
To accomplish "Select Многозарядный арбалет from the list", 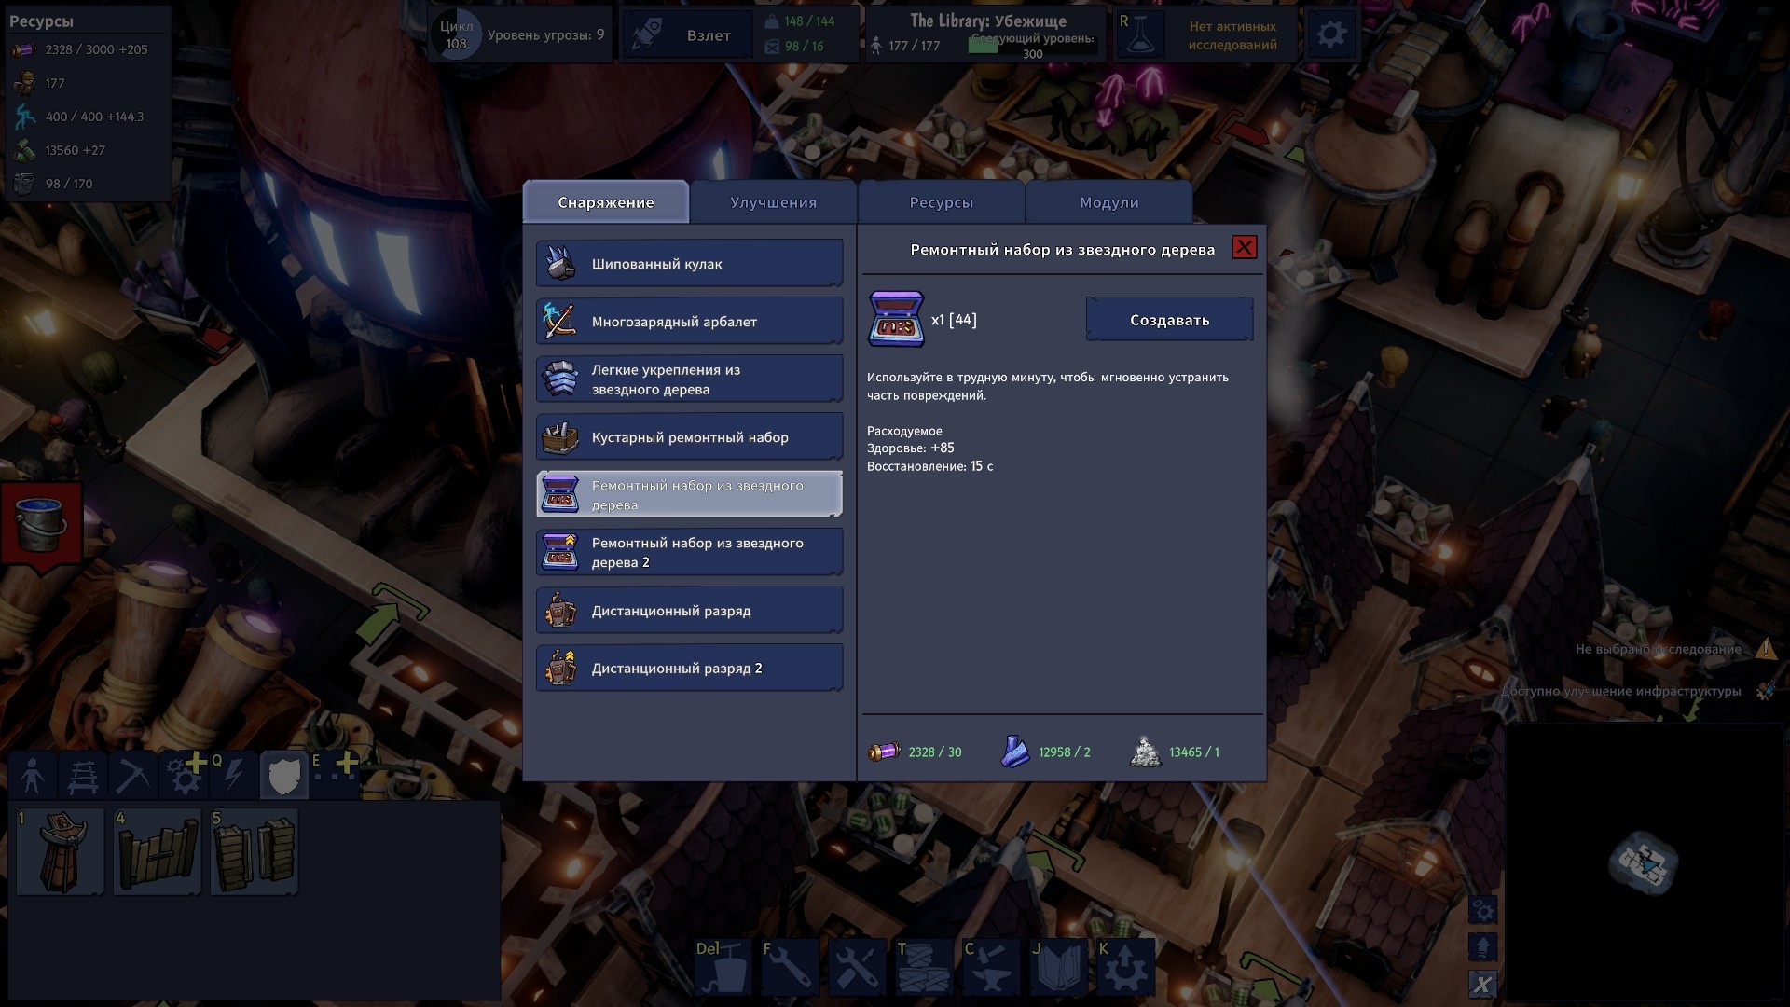I will click(689, 322).
